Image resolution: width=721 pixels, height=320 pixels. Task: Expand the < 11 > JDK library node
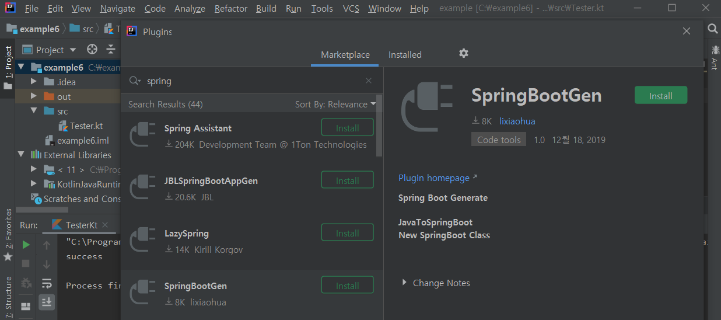pyautogui.click(x=34, y=169)
